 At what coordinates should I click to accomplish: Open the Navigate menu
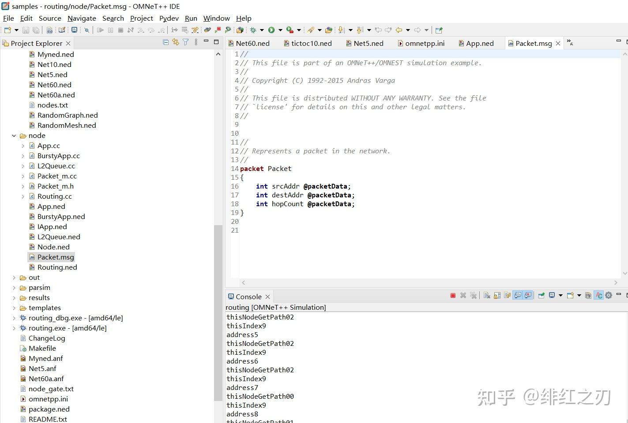click(x=82, y=18)
